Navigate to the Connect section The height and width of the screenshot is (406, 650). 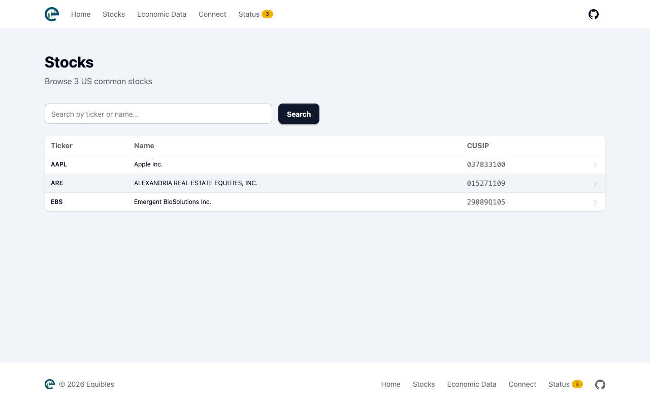click(212, 14)
